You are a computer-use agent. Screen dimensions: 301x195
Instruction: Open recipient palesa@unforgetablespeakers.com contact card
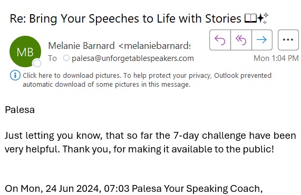point(133,58)
